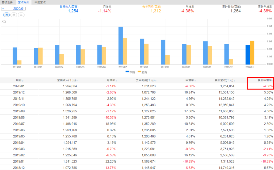Click table cell -13.77%
This screenshot has height=170, width=274.
110,168
